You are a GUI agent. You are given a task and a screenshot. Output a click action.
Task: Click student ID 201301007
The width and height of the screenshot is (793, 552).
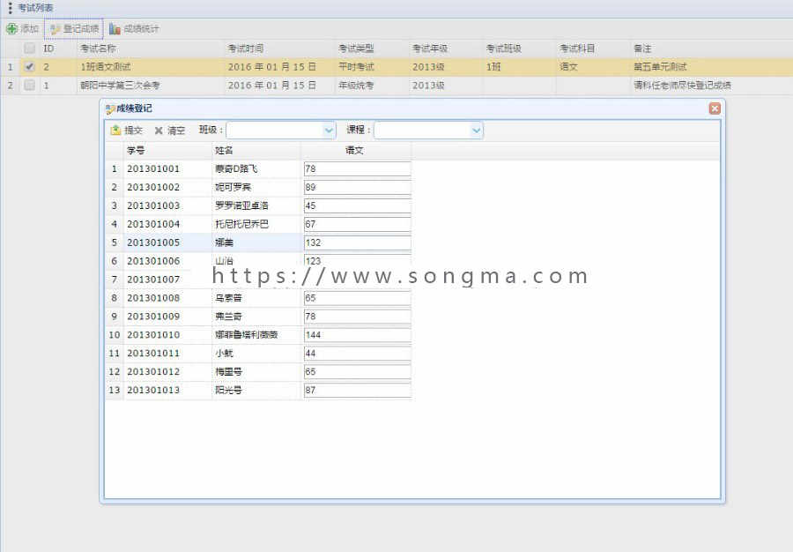point(153,280)
